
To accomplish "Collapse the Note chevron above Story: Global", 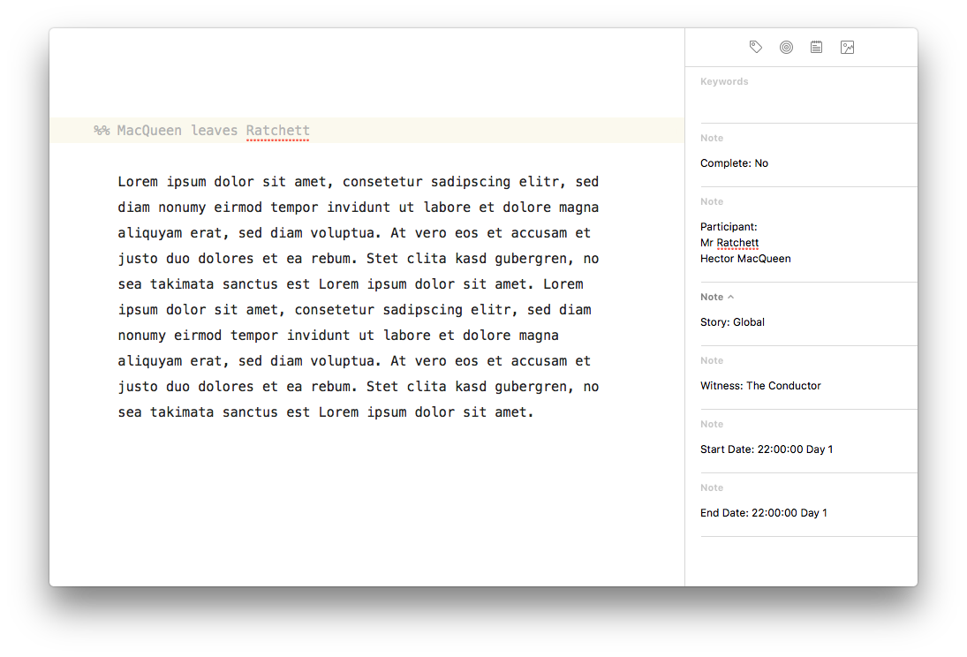I will tap(731, 297).
